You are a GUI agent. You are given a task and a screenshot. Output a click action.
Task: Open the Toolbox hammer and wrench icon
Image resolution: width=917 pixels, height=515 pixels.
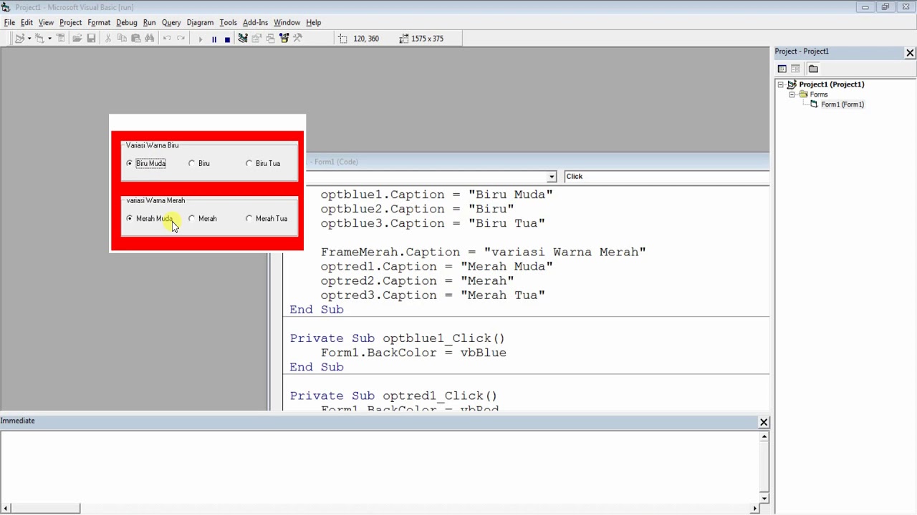pyautogui.click(x=298, y=39)
